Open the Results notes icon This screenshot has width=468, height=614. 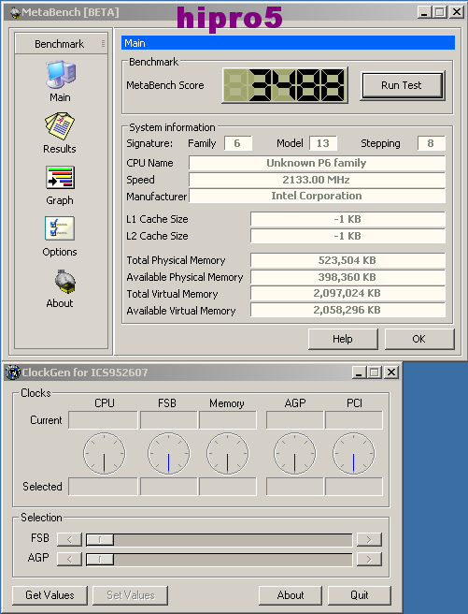60,126
